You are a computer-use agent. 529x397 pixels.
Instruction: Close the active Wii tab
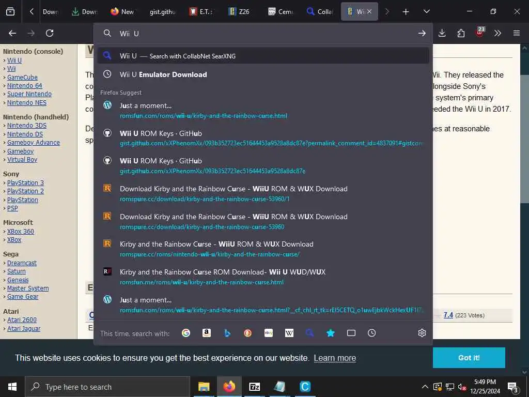pos(369,11)
